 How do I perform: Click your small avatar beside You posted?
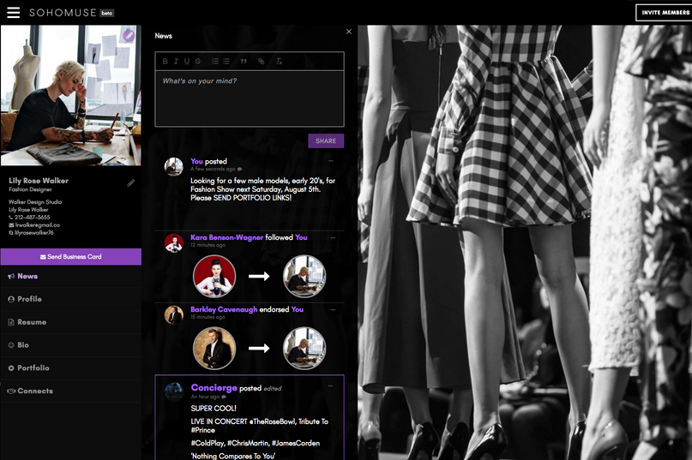point(173,167)
